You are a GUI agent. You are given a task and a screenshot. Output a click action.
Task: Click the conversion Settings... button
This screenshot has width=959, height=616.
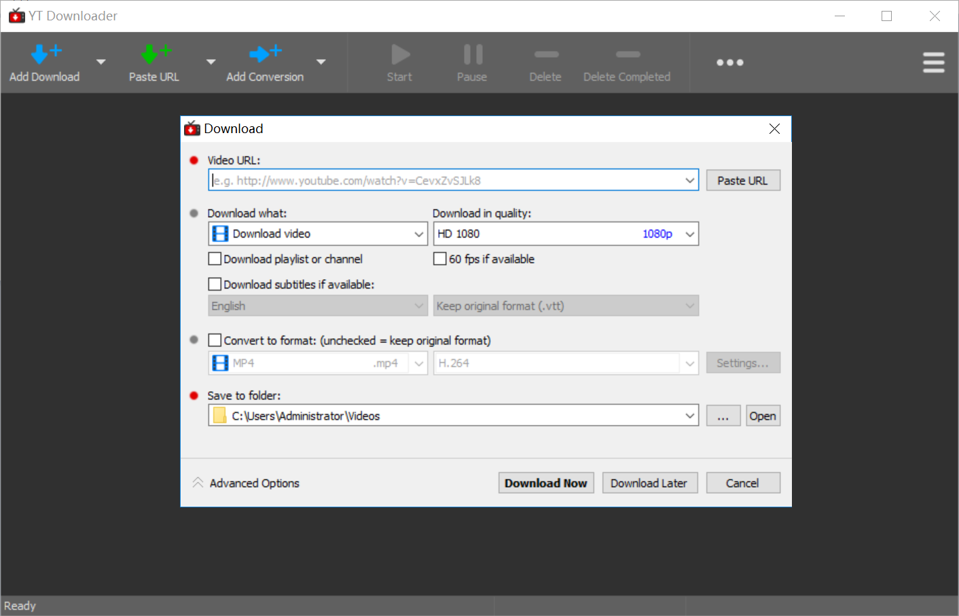click(743, 363)
